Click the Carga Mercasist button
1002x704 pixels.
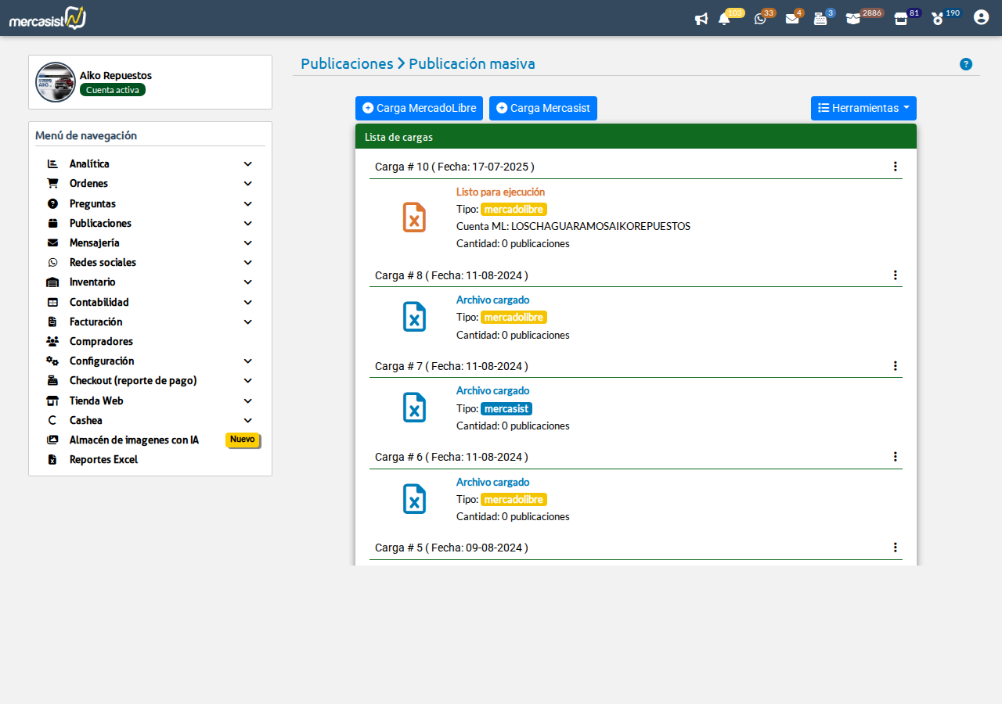(542, 108)
